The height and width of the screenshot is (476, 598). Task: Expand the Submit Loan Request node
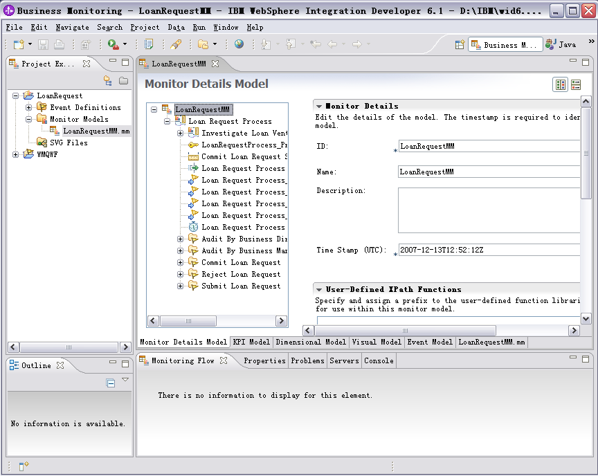click(x=180, y=286)
